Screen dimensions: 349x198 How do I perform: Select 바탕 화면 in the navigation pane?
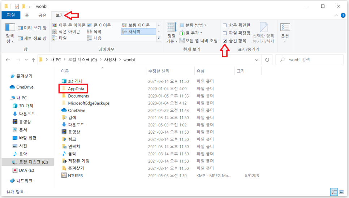click(25, 138)
